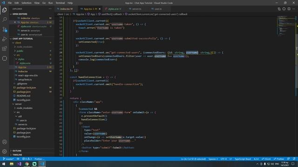Open the File menu

[10, 3]
